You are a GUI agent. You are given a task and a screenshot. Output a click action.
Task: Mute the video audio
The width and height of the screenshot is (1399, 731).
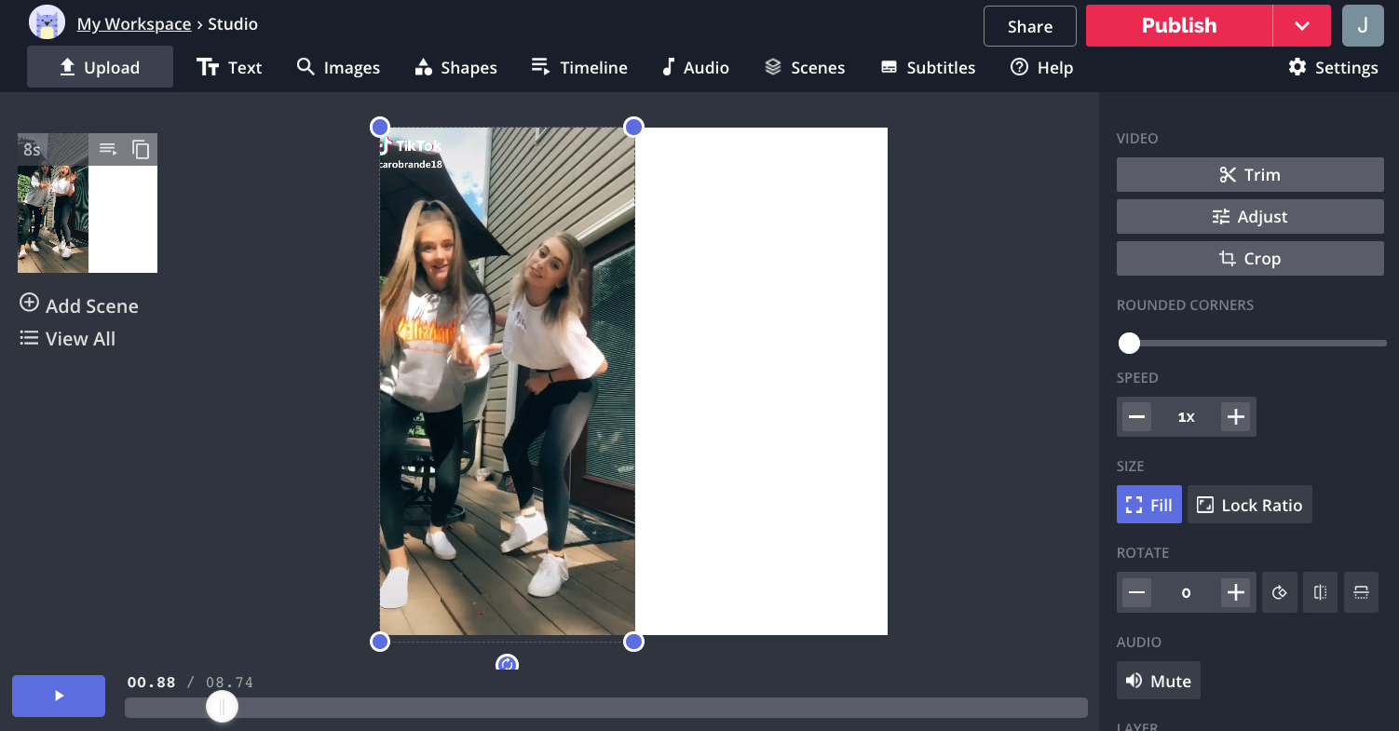tap(1158, 681)
